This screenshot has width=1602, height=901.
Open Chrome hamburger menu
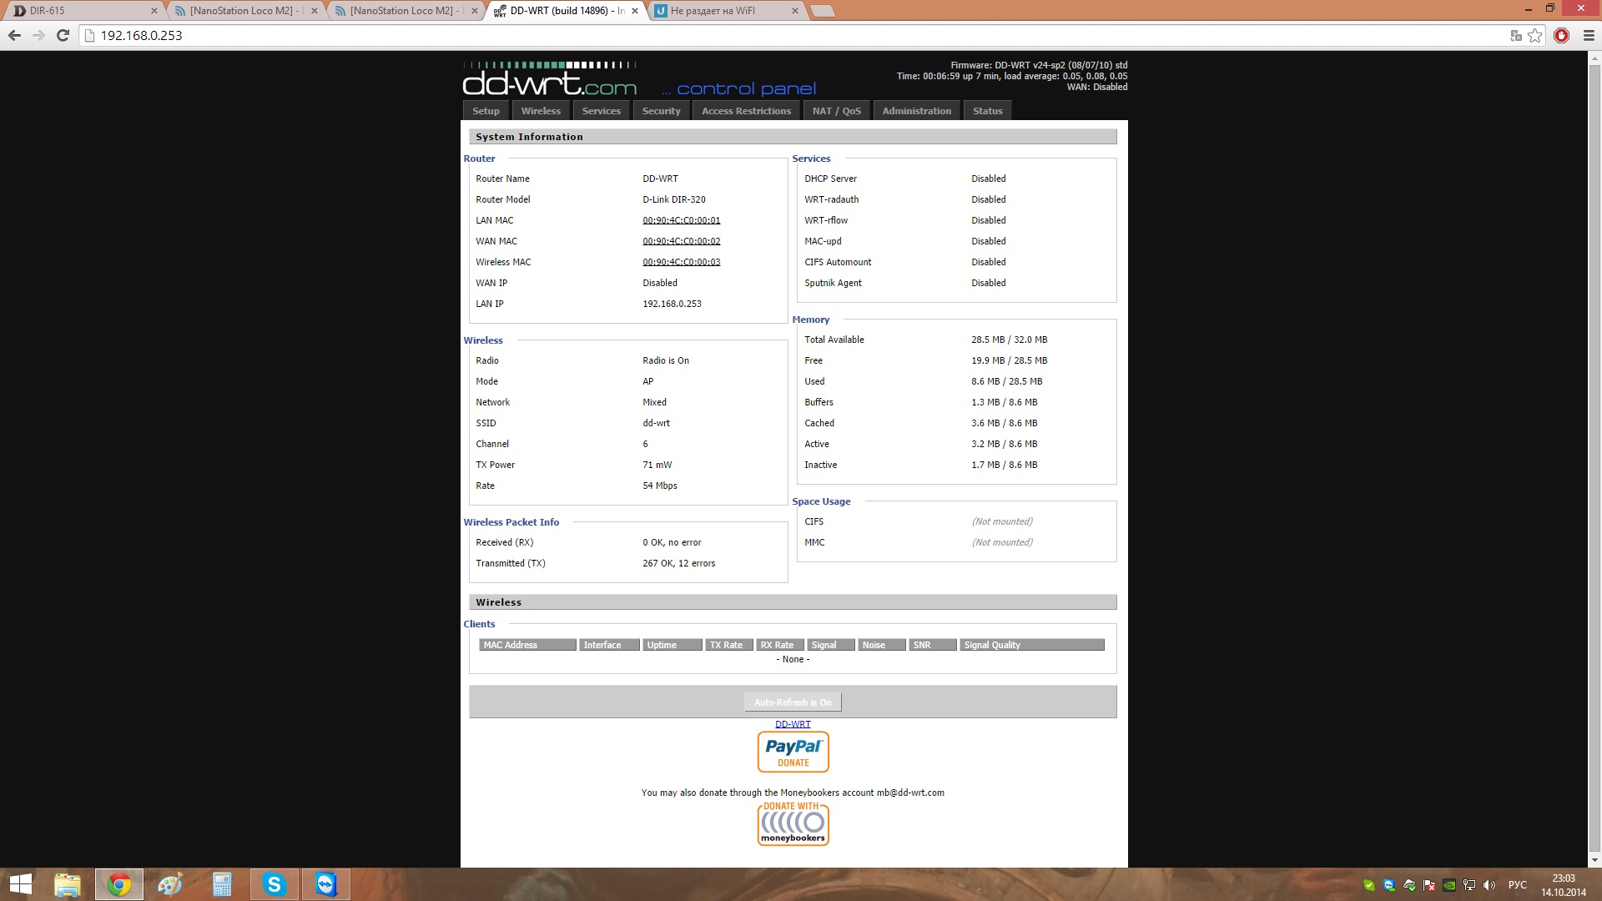pyautogui.click(x=1589, y=35)
